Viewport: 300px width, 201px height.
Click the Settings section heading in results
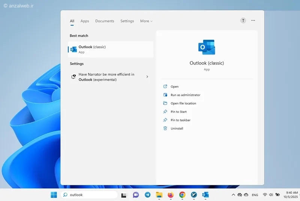(x=77, y=64)
